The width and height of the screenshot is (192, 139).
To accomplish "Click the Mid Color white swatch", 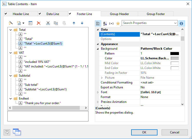I will pos(175,63).
